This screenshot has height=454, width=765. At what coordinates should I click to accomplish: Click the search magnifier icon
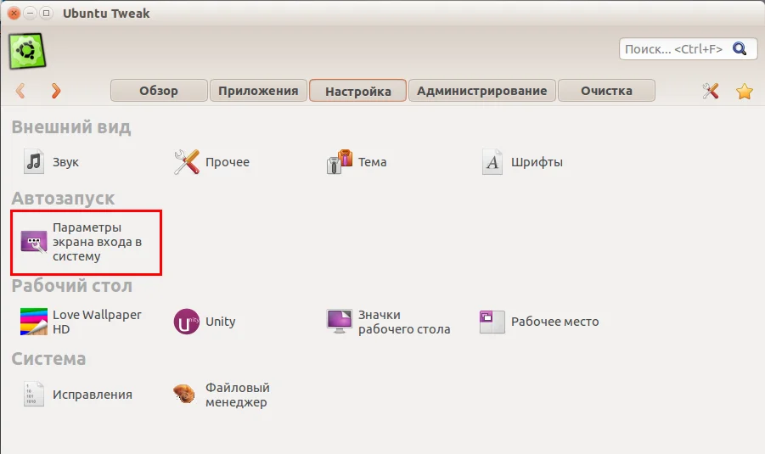point(740,48)
